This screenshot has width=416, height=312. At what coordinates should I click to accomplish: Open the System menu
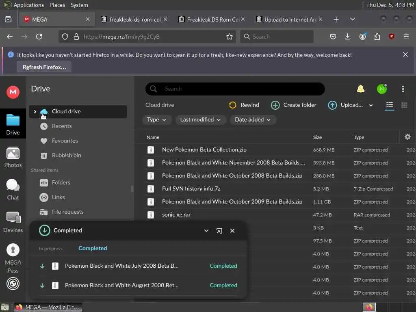pos(79,5)
